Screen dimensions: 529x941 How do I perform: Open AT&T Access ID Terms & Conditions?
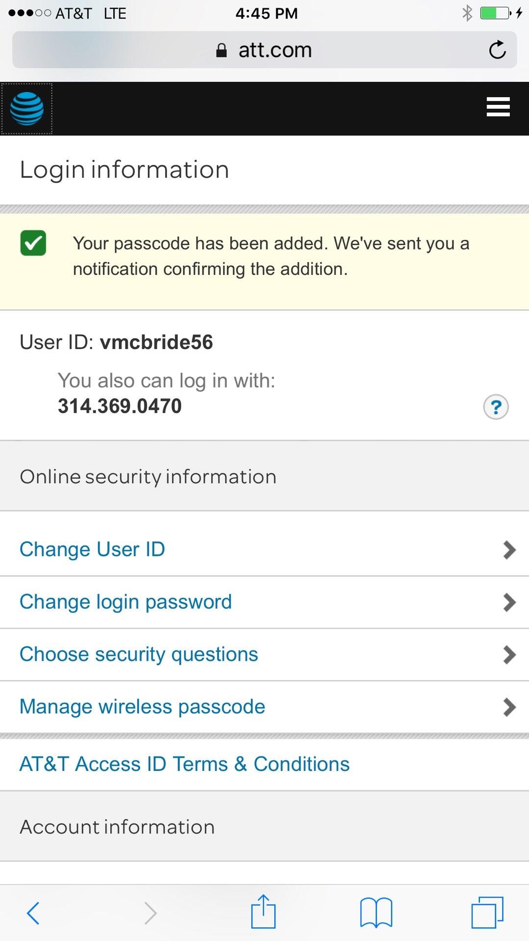tap(184, 764)
